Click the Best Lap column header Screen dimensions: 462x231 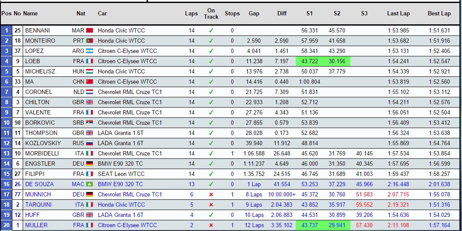439,14
